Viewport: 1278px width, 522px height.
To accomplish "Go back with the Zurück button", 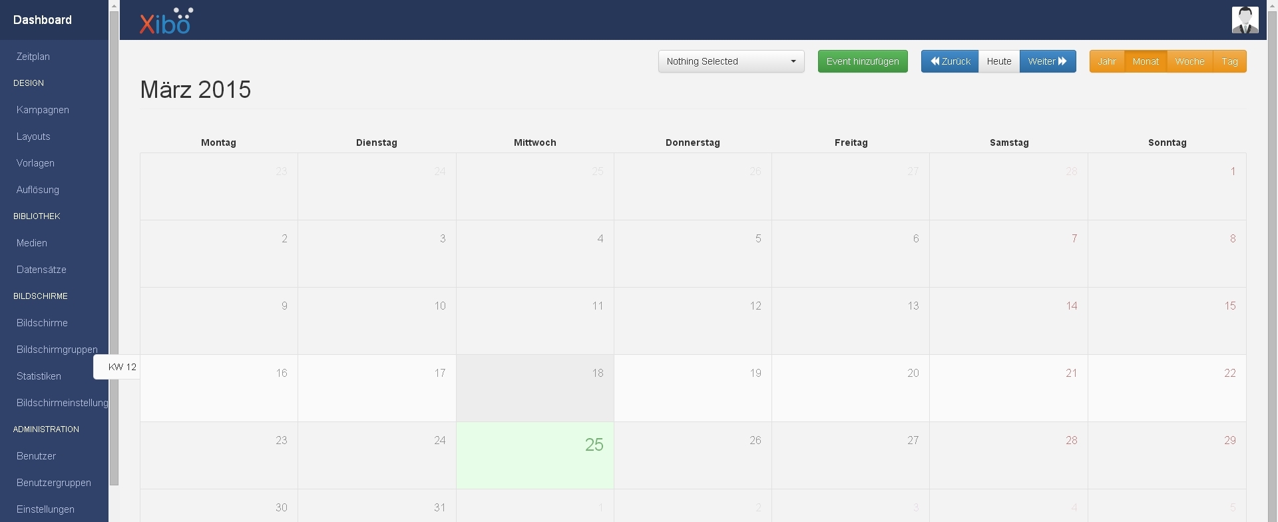I will pyautogui.click(x=949, y=61).
